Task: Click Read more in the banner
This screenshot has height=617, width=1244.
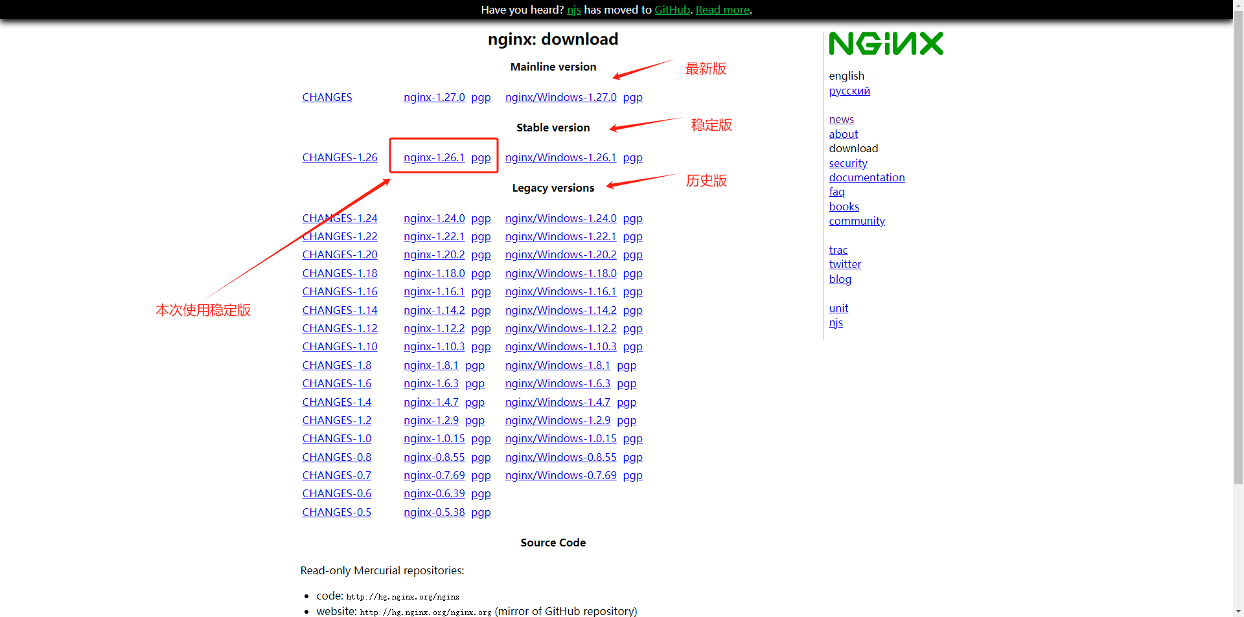Action: pyautogui.click(x=722, y=10)
